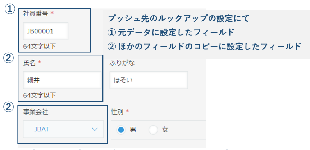The image size is (310, 150).
Task: Click the 性別 field label
Action: click(117, 112)
